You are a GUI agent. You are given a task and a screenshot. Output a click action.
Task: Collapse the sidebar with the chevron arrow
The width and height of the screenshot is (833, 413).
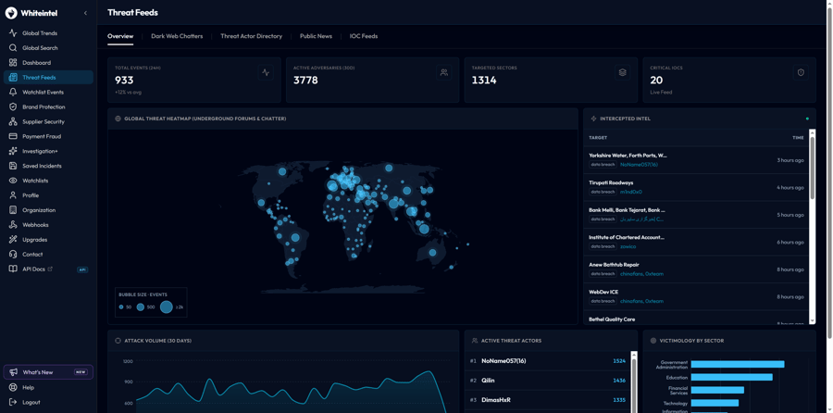click(85, 13)
